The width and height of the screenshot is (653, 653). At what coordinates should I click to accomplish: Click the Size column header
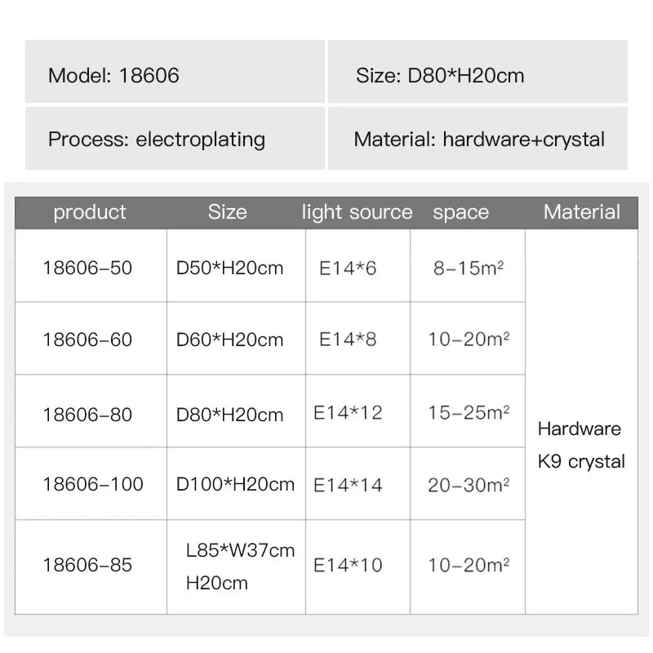(227, 212)
